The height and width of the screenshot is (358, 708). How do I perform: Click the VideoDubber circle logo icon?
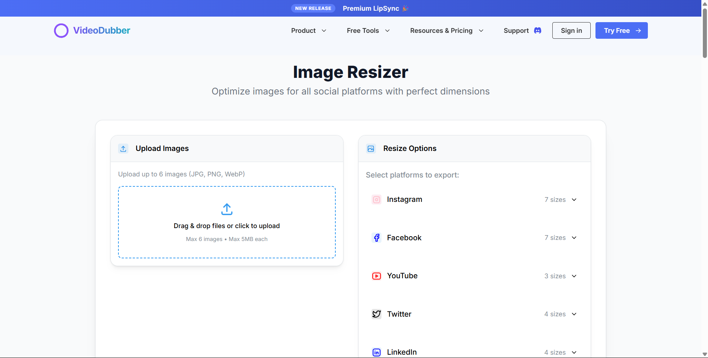click(61, 31)
